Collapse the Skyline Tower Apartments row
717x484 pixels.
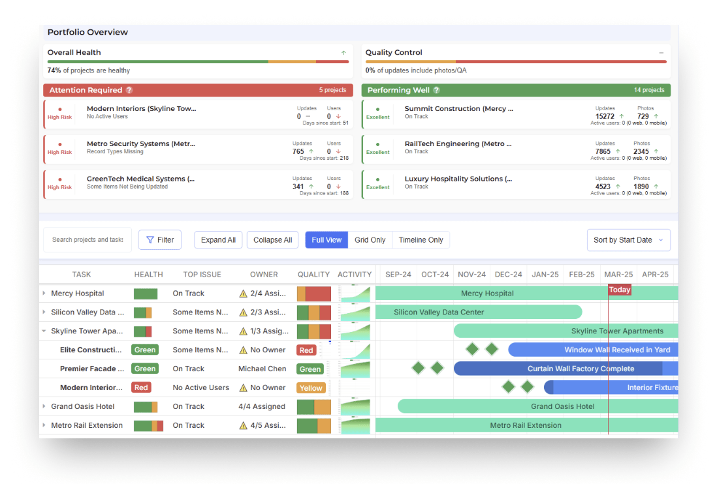tap(44, 331)
